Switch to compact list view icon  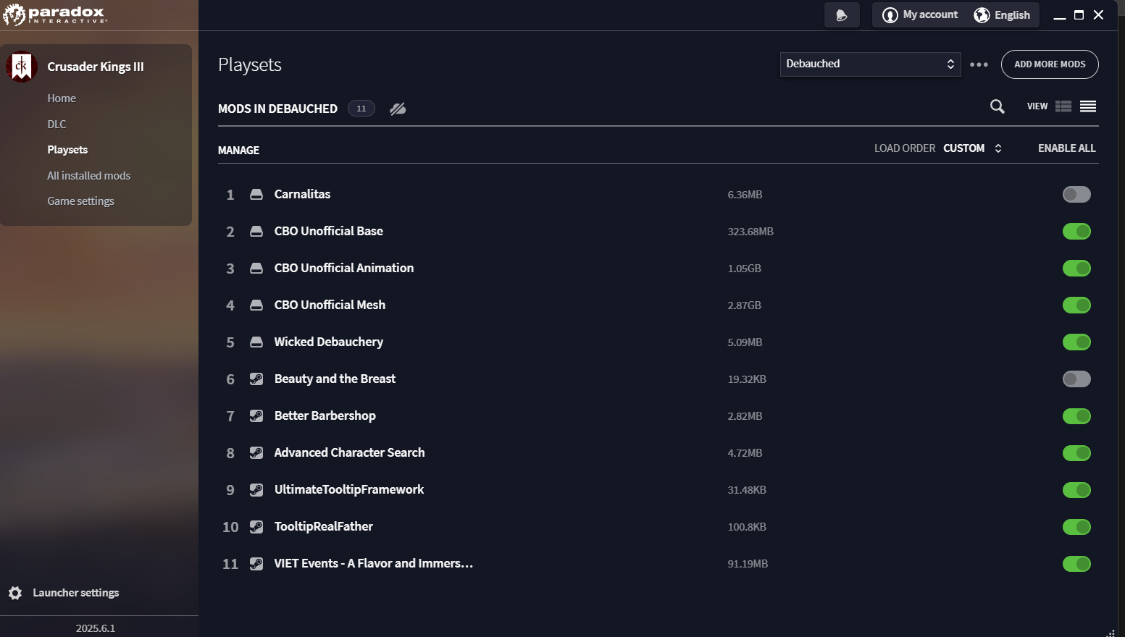pos(1088,106)
